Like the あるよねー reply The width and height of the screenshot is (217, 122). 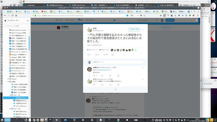point(110,76)
